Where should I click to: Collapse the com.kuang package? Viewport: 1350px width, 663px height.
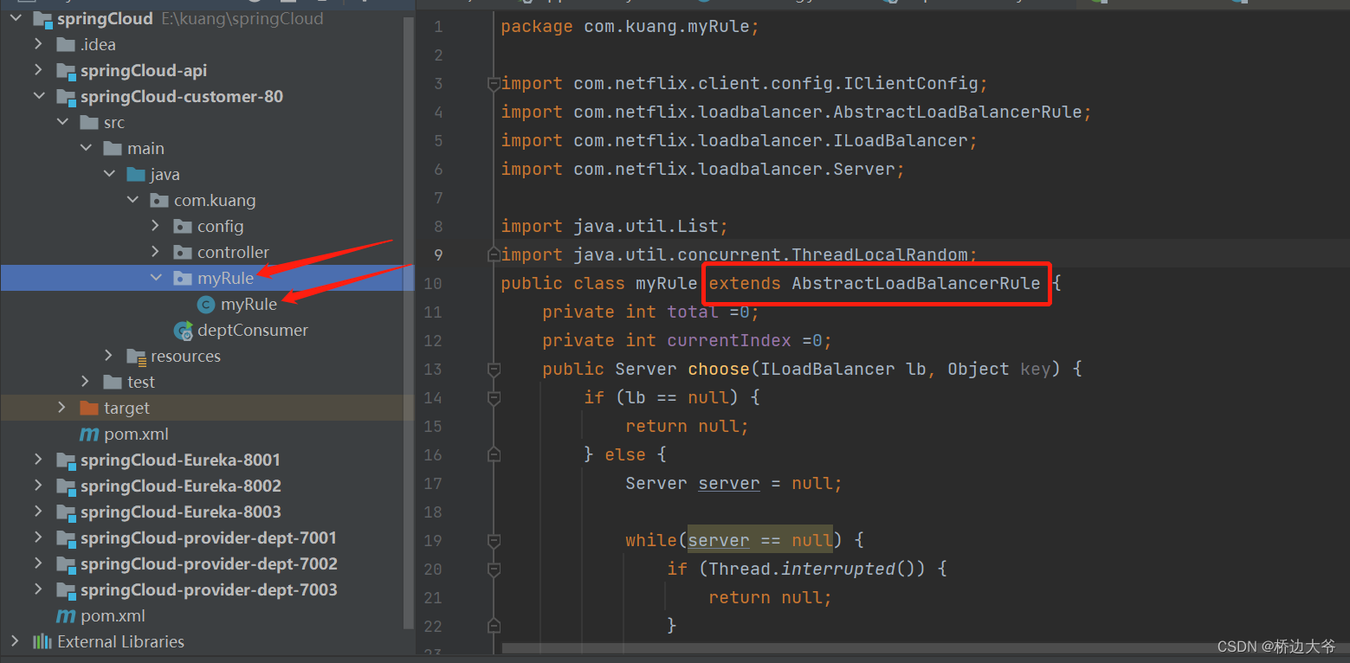coord(132,200)
